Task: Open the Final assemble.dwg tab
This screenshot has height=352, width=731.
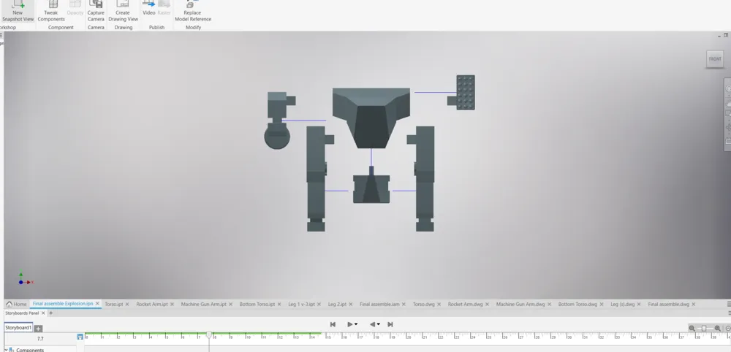Action: pyautogui.click(x=669, y=304)
